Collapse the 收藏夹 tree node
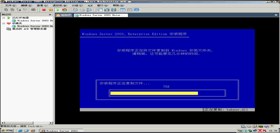The width and height of the screenshot is (280, 133). pos(4,23)
